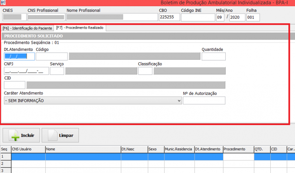
Task: Select the F7 Procedimento Realizado tab
Action: [x=80, y=28]
